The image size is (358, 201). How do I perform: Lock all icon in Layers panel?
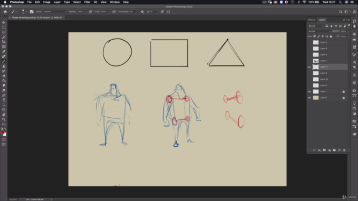click(x=331, y=36)
